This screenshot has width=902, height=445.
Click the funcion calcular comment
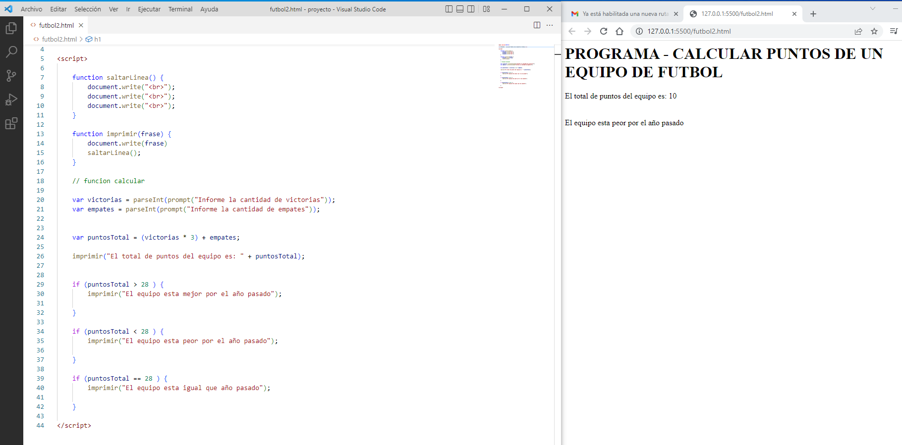[109, 181]
